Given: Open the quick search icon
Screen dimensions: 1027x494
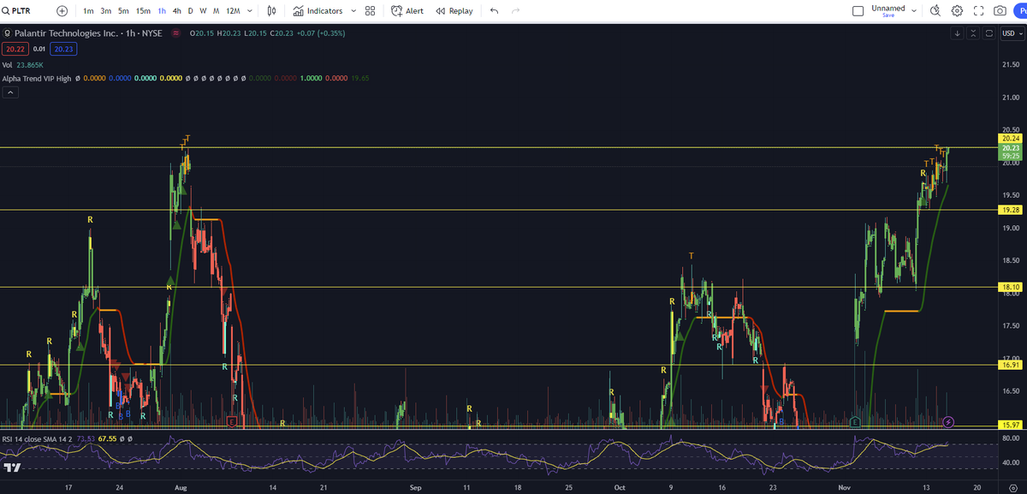Looking at the screenshot, I should [x=935, y=11].
